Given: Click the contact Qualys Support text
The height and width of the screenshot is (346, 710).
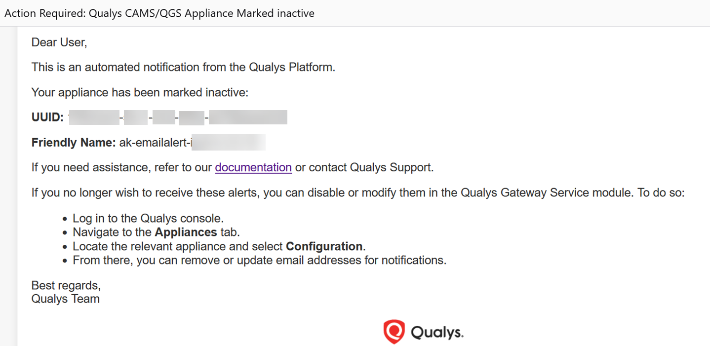Looking at the screenshot, I should 364,167.
